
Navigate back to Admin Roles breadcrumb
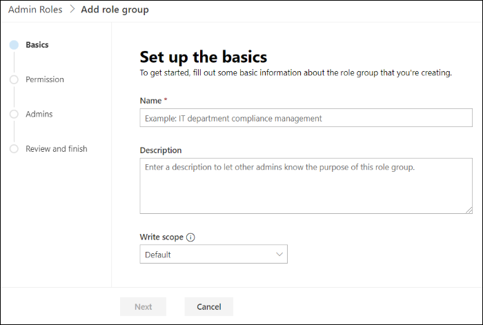(x=35, y=10)
